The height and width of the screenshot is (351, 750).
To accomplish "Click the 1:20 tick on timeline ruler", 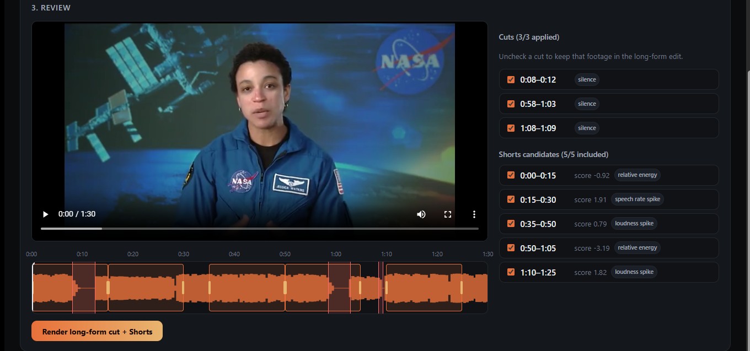I will tap(437, 254).
